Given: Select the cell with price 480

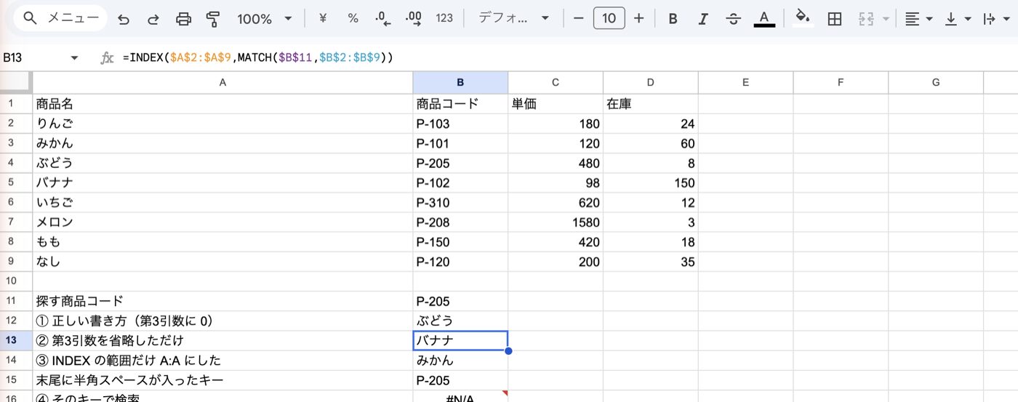Looking at the screenshot, I should click(556, 163).
